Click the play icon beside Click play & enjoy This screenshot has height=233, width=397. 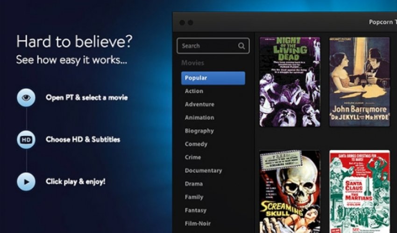(x=26, y=181)
